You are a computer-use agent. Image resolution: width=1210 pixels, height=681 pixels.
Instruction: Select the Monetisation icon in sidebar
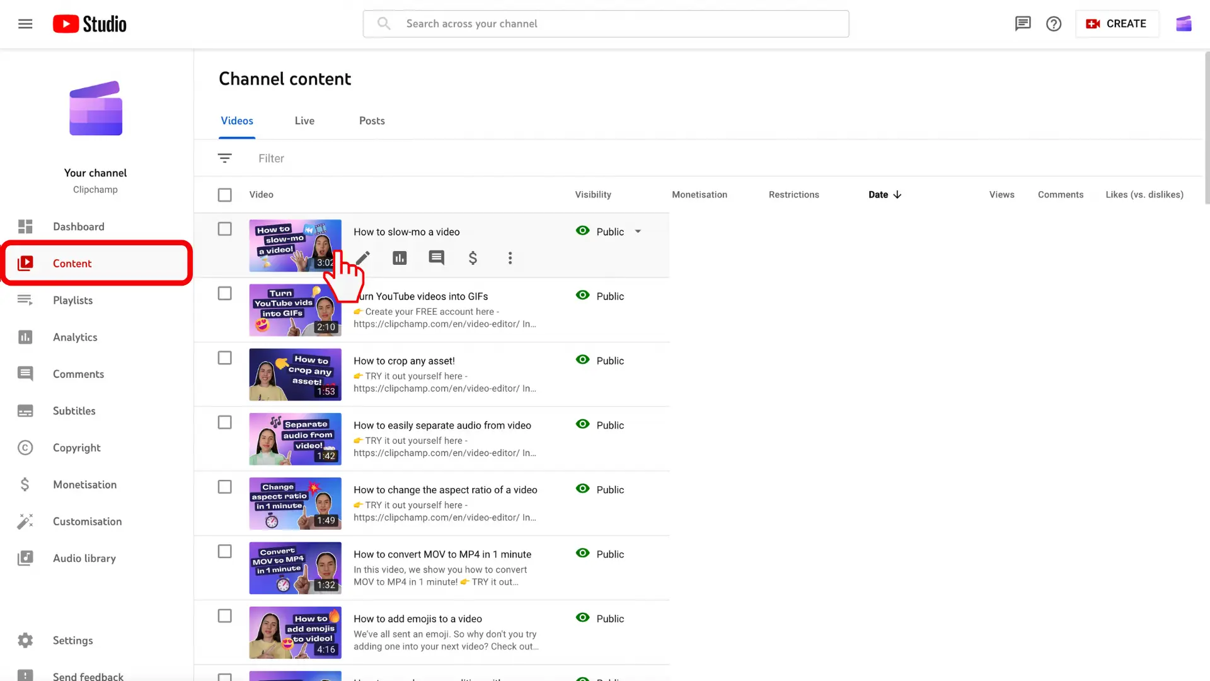[x=25, y=484]
